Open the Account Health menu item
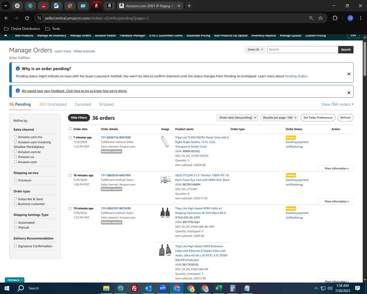 point(105,36)
